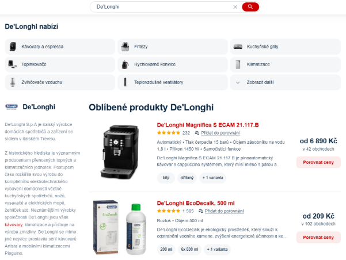
Task: Select the Topinkovače category icon
Action: click(13, 64)
